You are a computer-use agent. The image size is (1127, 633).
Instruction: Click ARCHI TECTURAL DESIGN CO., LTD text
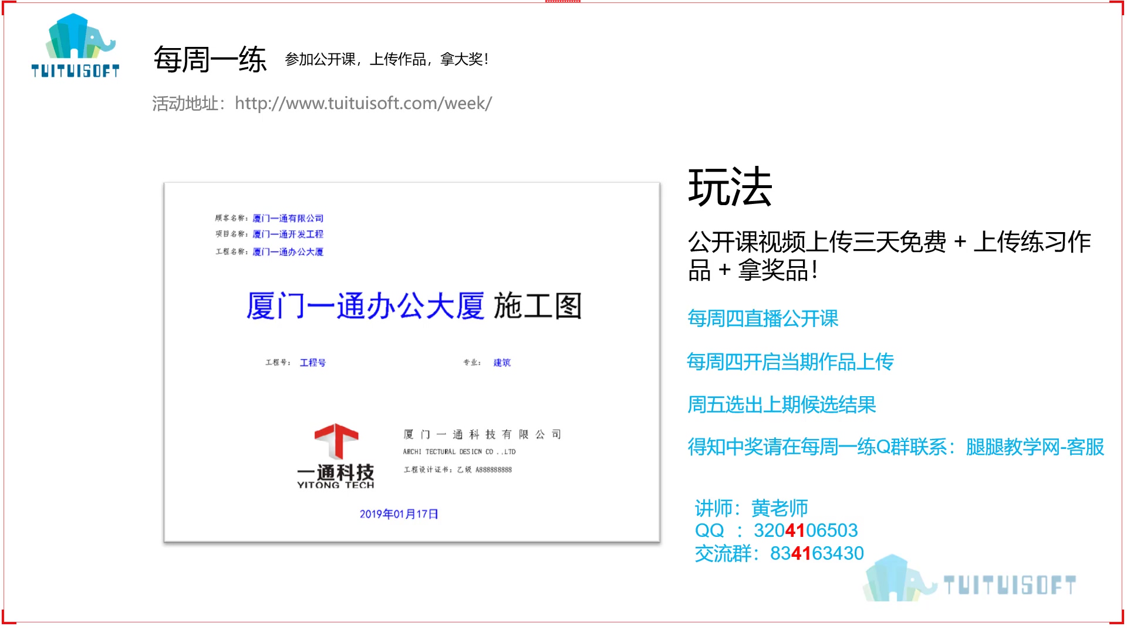[459, 452]
